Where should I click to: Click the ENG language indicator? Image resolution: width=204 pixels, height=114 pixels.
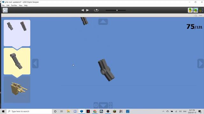point(185,111)
